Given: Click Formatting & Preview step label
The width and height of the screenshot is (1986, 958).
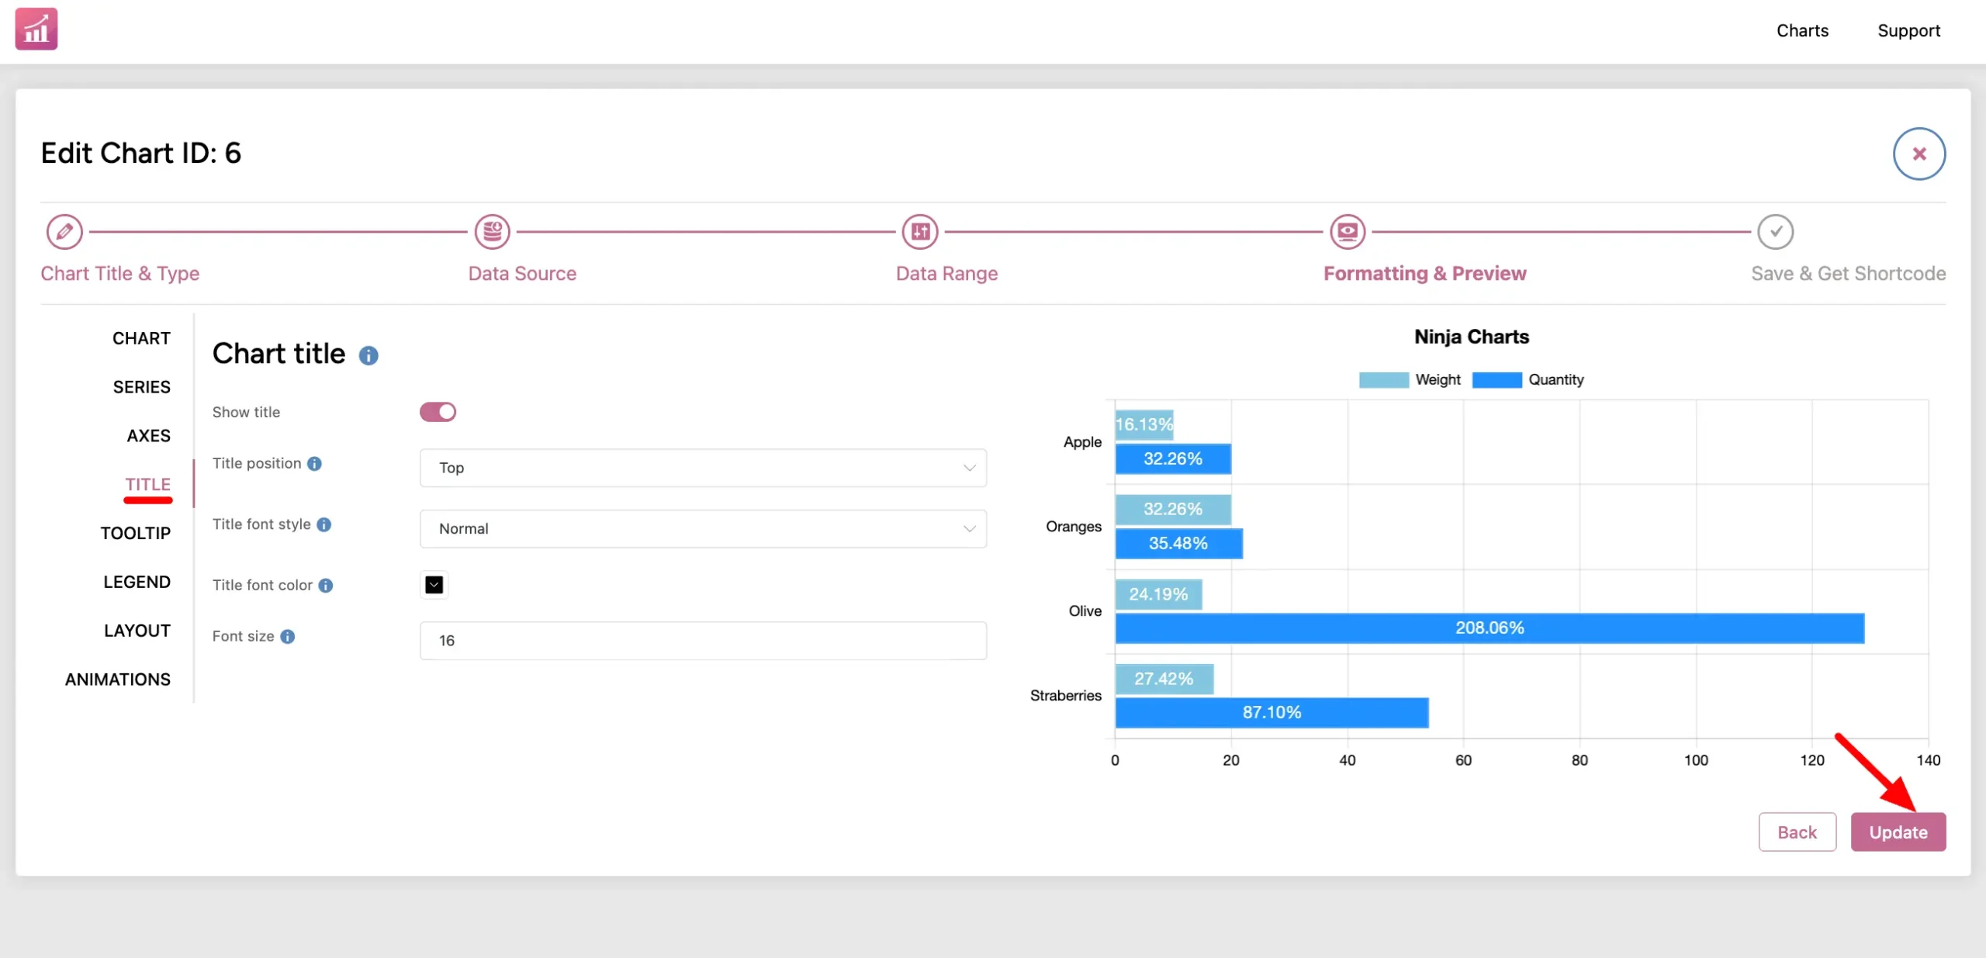Looking at the screenshot, I should [x=1424, y=274].
